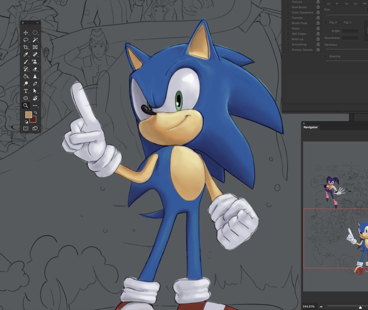Close the tools panel
The height and width of the screenshot is (310, 368).
(23, 23)
